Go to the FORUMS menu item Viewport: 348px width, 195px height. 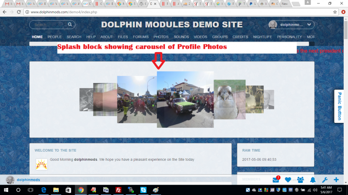(141, 37)
